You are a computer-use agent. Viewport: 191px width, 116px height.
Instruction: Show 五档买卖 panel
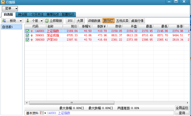[x=122, y=21]
